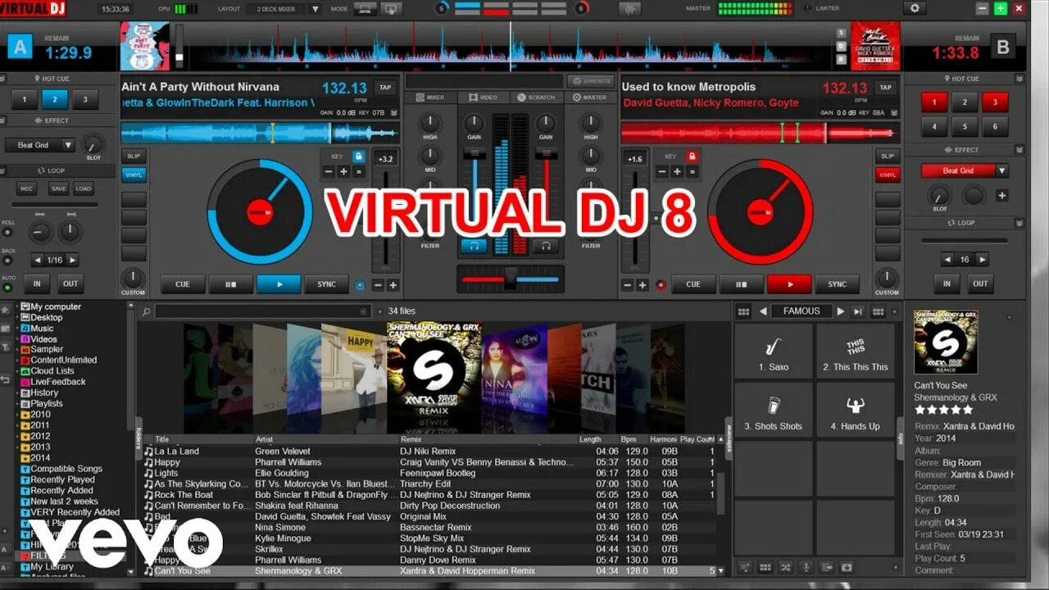This screenshot has height=590, width=1049.
Task: Select the external controller mode icon
Action: coord(392,8)
